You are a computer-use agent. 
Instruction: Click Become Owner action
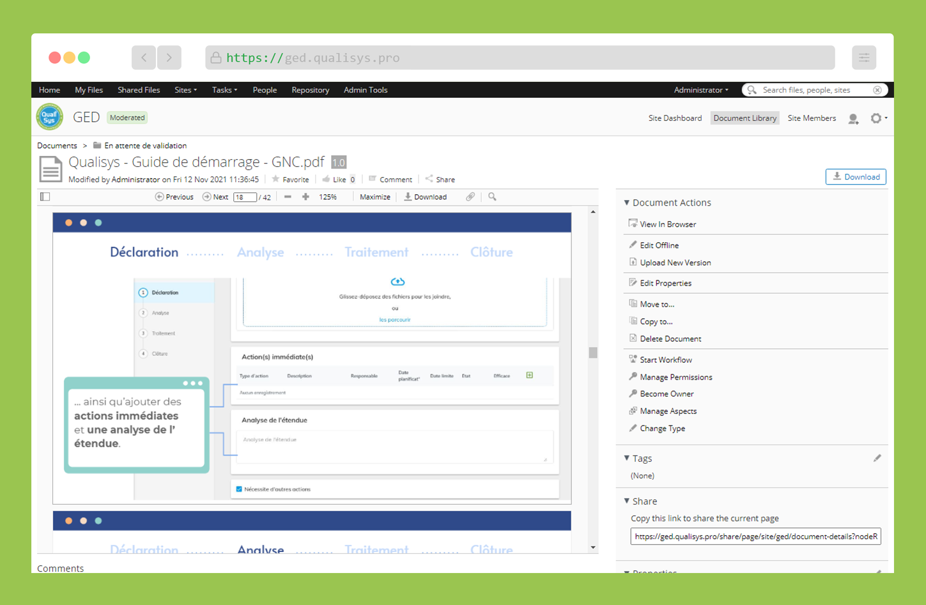click(x=661, y=394)
